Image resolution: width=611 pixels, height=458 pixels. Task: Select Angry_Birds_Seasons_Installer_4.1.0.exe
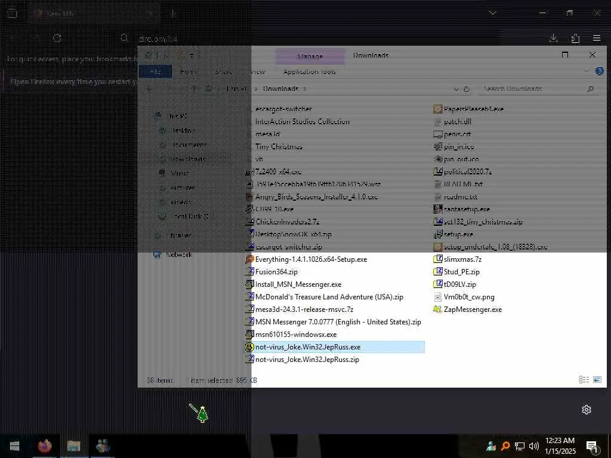pos(316,197)
